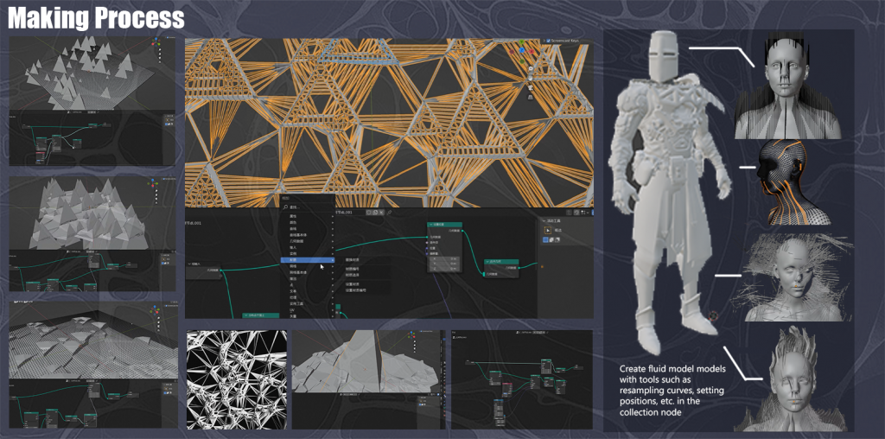
Task: Choose the first selection mode button under box select
Action: [x=545, y=240]
